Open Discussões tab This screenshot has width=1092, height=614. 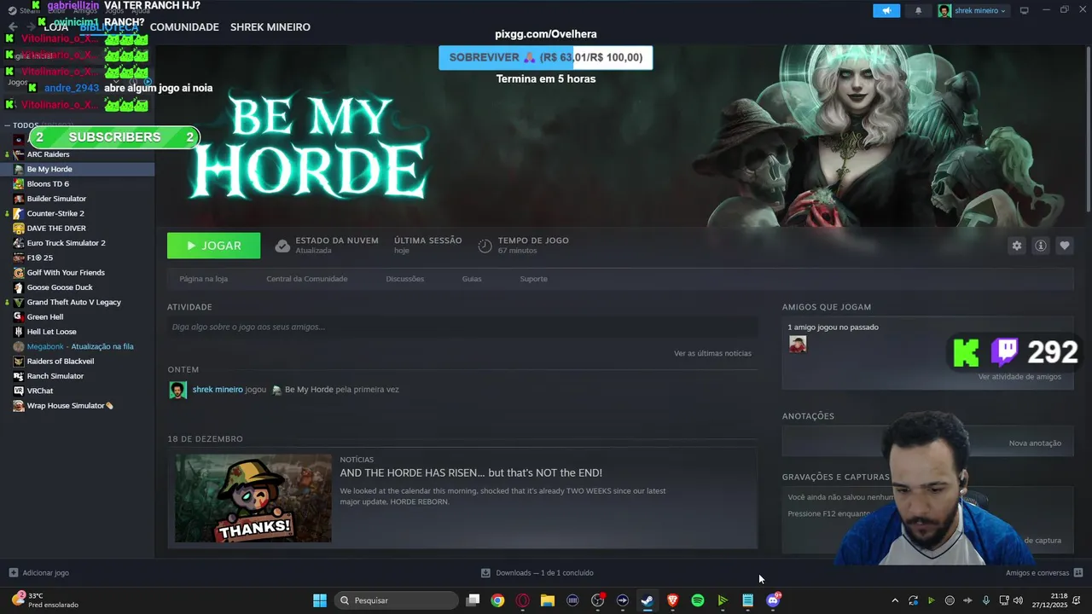pos(404,279)
